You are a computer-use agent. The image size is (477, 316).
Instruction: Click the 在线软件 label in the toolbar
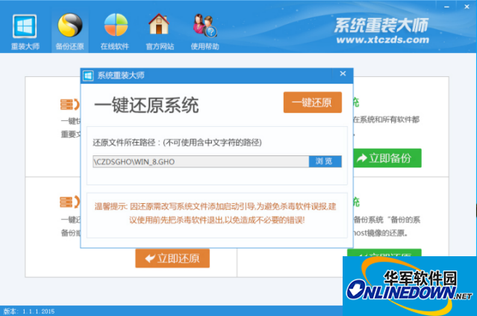click(x=115, y=46)
